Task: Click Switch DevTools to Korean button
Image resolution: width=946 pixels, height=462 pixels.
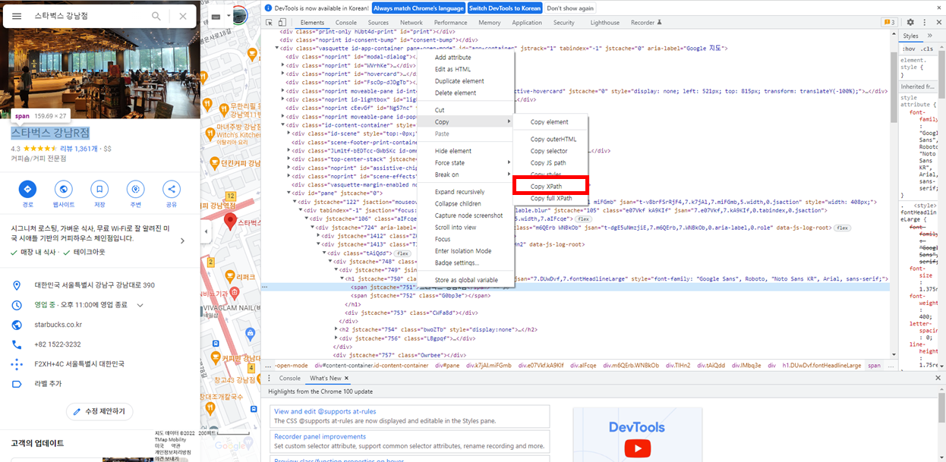Action: 505,8
